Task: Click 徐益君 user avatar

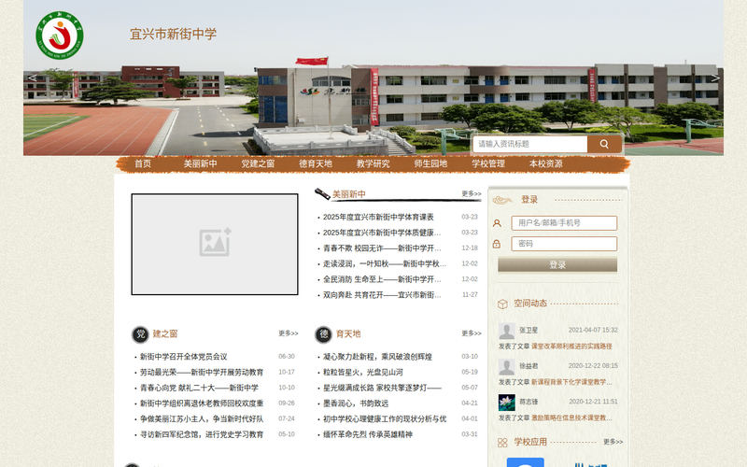Action: click(506, 367)
